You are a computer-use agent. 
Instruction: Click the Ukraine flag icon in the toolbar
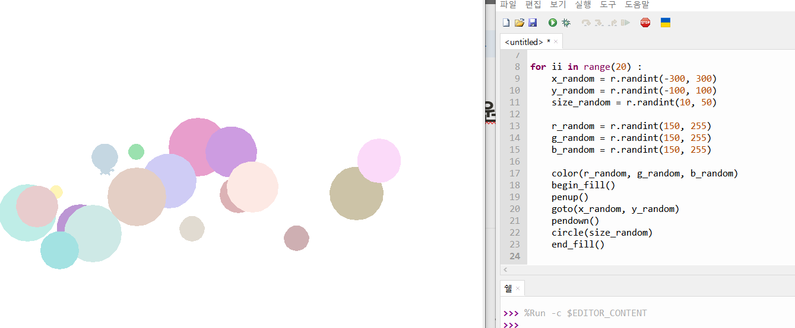[666, 22]
